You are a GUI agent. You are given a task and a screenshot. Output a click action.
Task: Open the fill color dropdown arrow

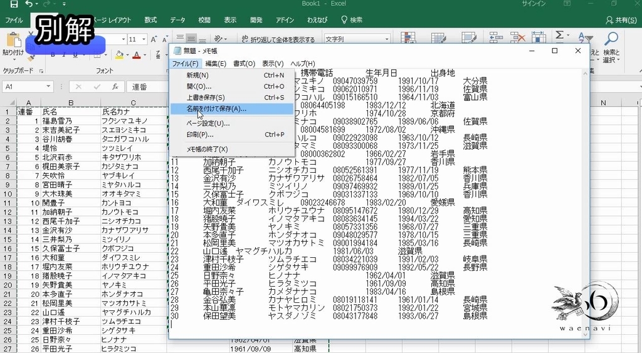[x=127, y=54]
